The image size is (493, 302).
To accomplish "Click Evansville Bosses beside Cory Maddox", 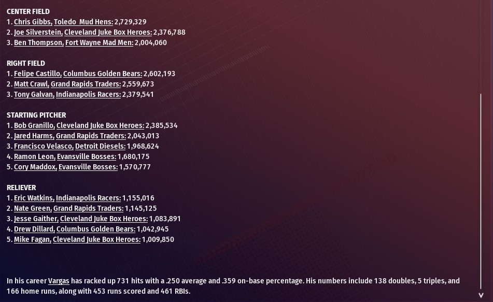I will pyautogui.click(x=88, y=167).
